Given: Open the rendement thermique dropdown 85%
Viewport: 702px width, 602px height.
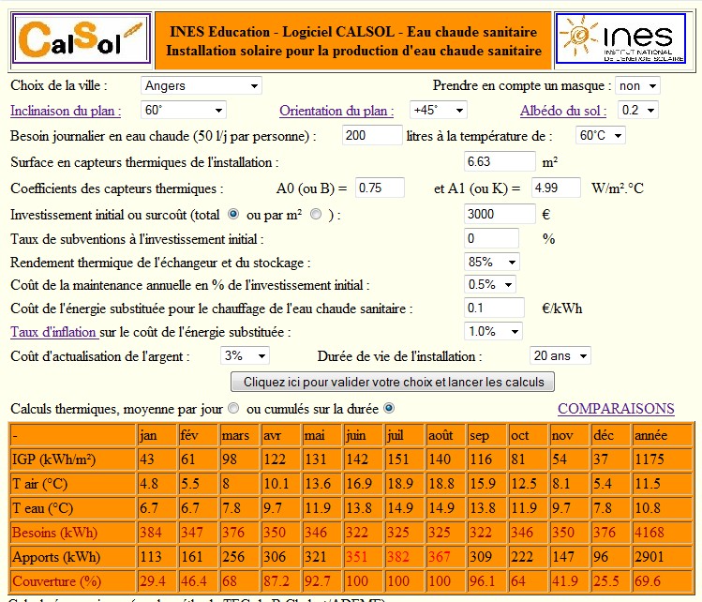Looking at the screenshot, I should click(491, 262).
